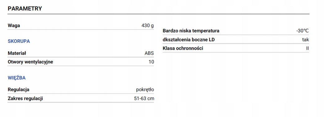Click the -30°C temperature value
Viewport: 324px width, 117px height.
(303, 31)
